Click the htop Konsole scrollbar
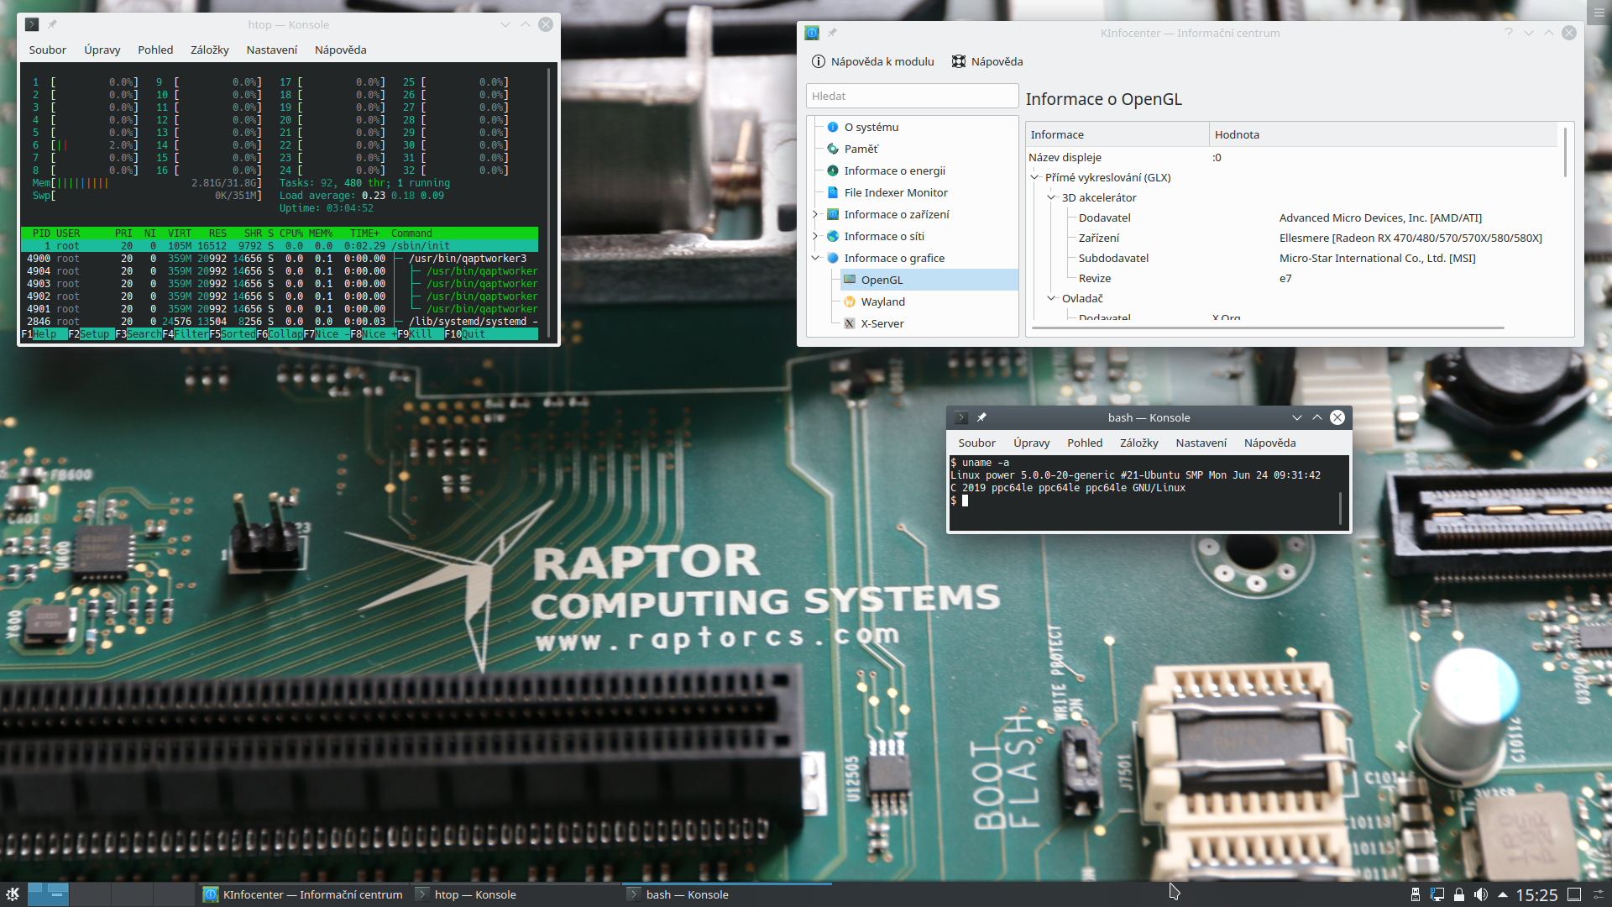This screenshot has height=907, width=1612. click(x=550, y=202)
